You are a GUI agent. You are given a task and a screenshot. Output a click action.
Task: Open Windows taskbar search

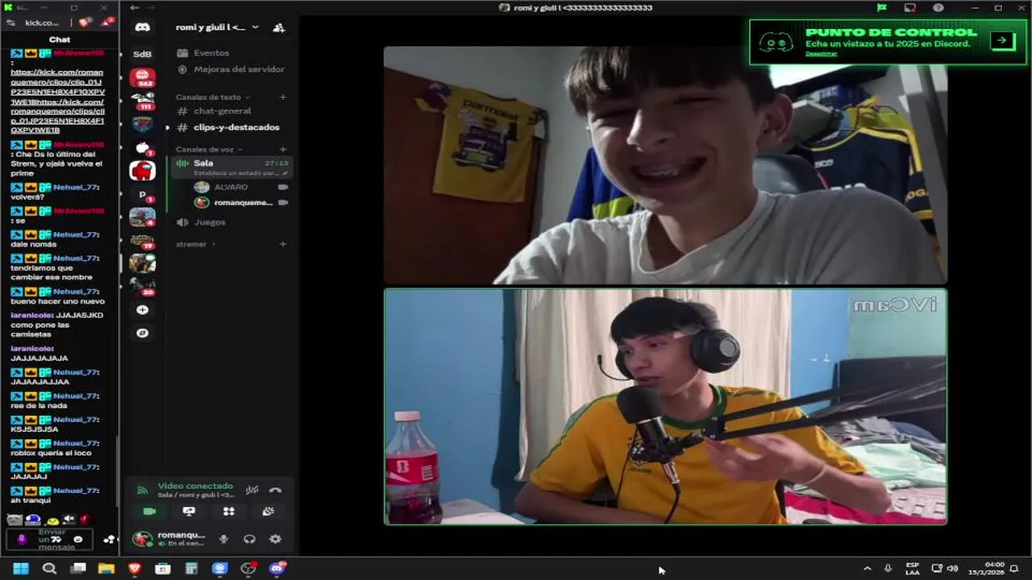(49, 569)
